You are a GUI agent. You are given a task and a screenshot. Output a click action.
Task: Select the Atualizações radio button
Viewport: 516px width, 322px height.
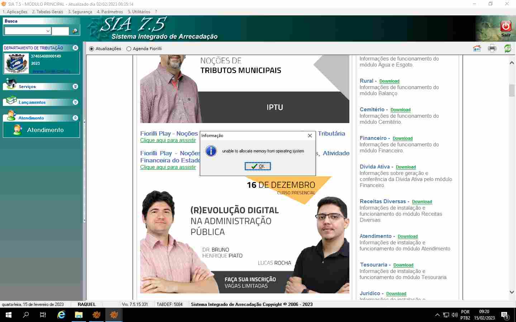(92, 49)
